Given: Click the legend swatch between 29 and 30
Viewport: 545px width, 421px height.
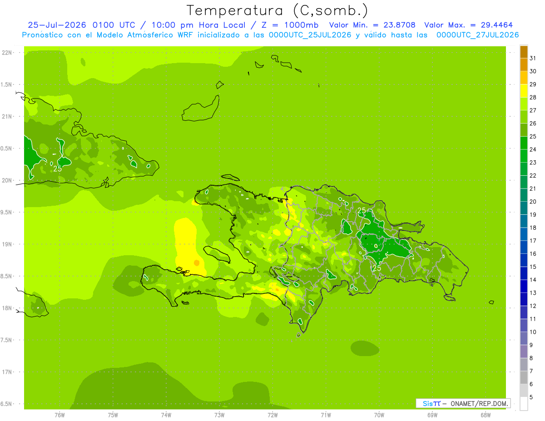Looking at the screenshot, I should (x=524, y=78).
